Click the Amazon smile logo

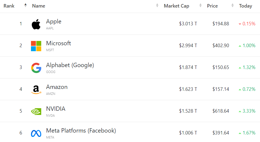[36, 90]
